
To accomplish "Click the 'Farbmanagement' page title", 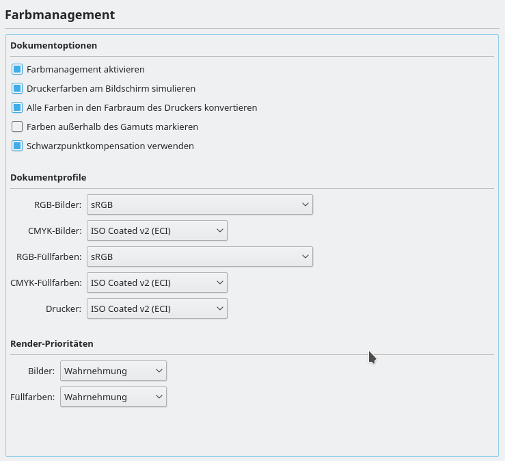I will coord(59,14).
